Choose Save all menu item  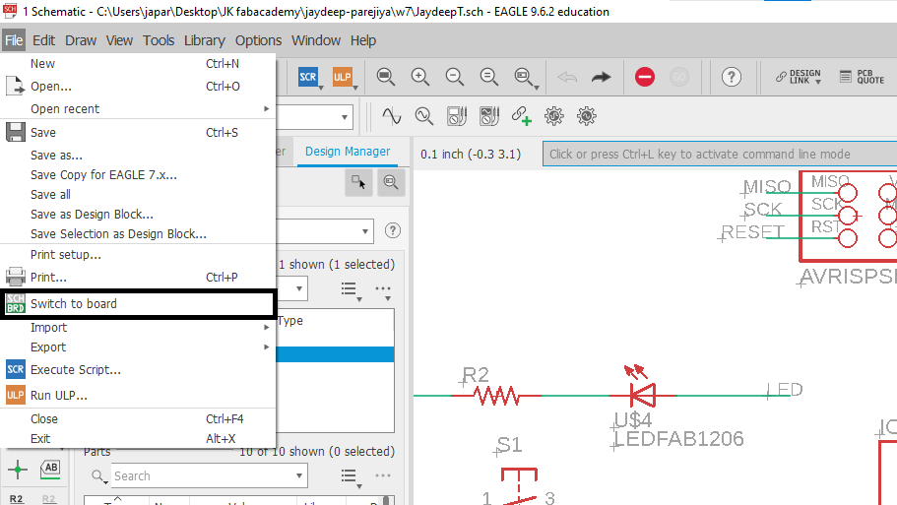(x=138, y=195)
